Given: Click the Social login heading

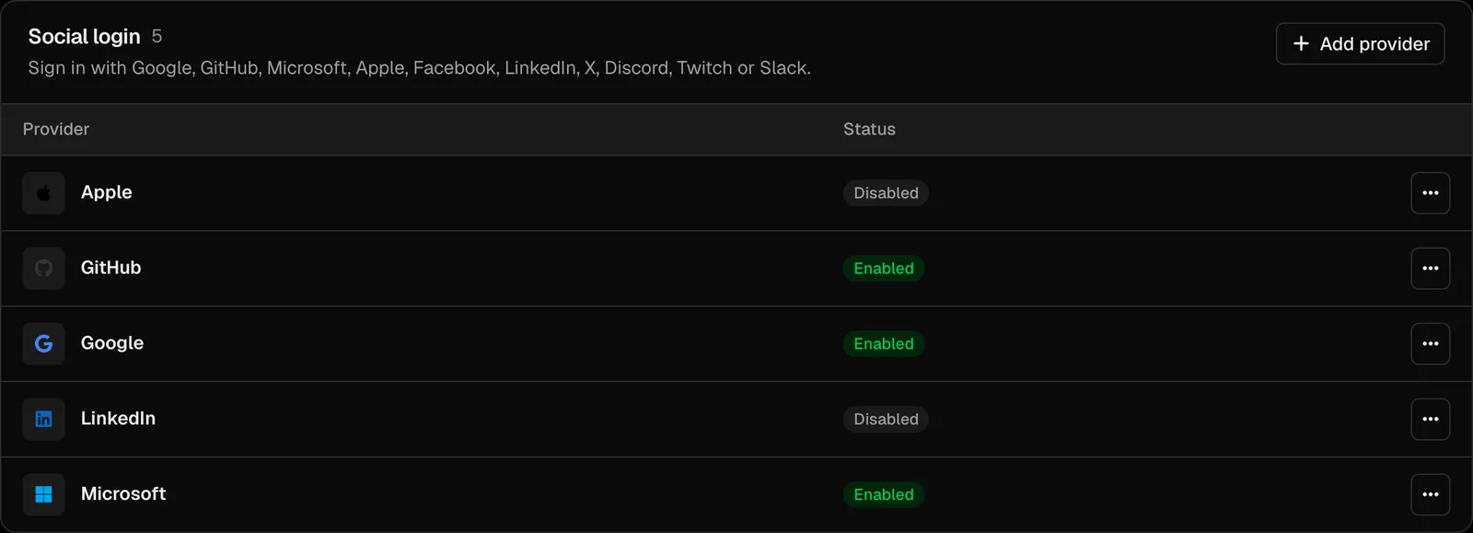Looking at the screenshot, I should click(x=84, y=37).
